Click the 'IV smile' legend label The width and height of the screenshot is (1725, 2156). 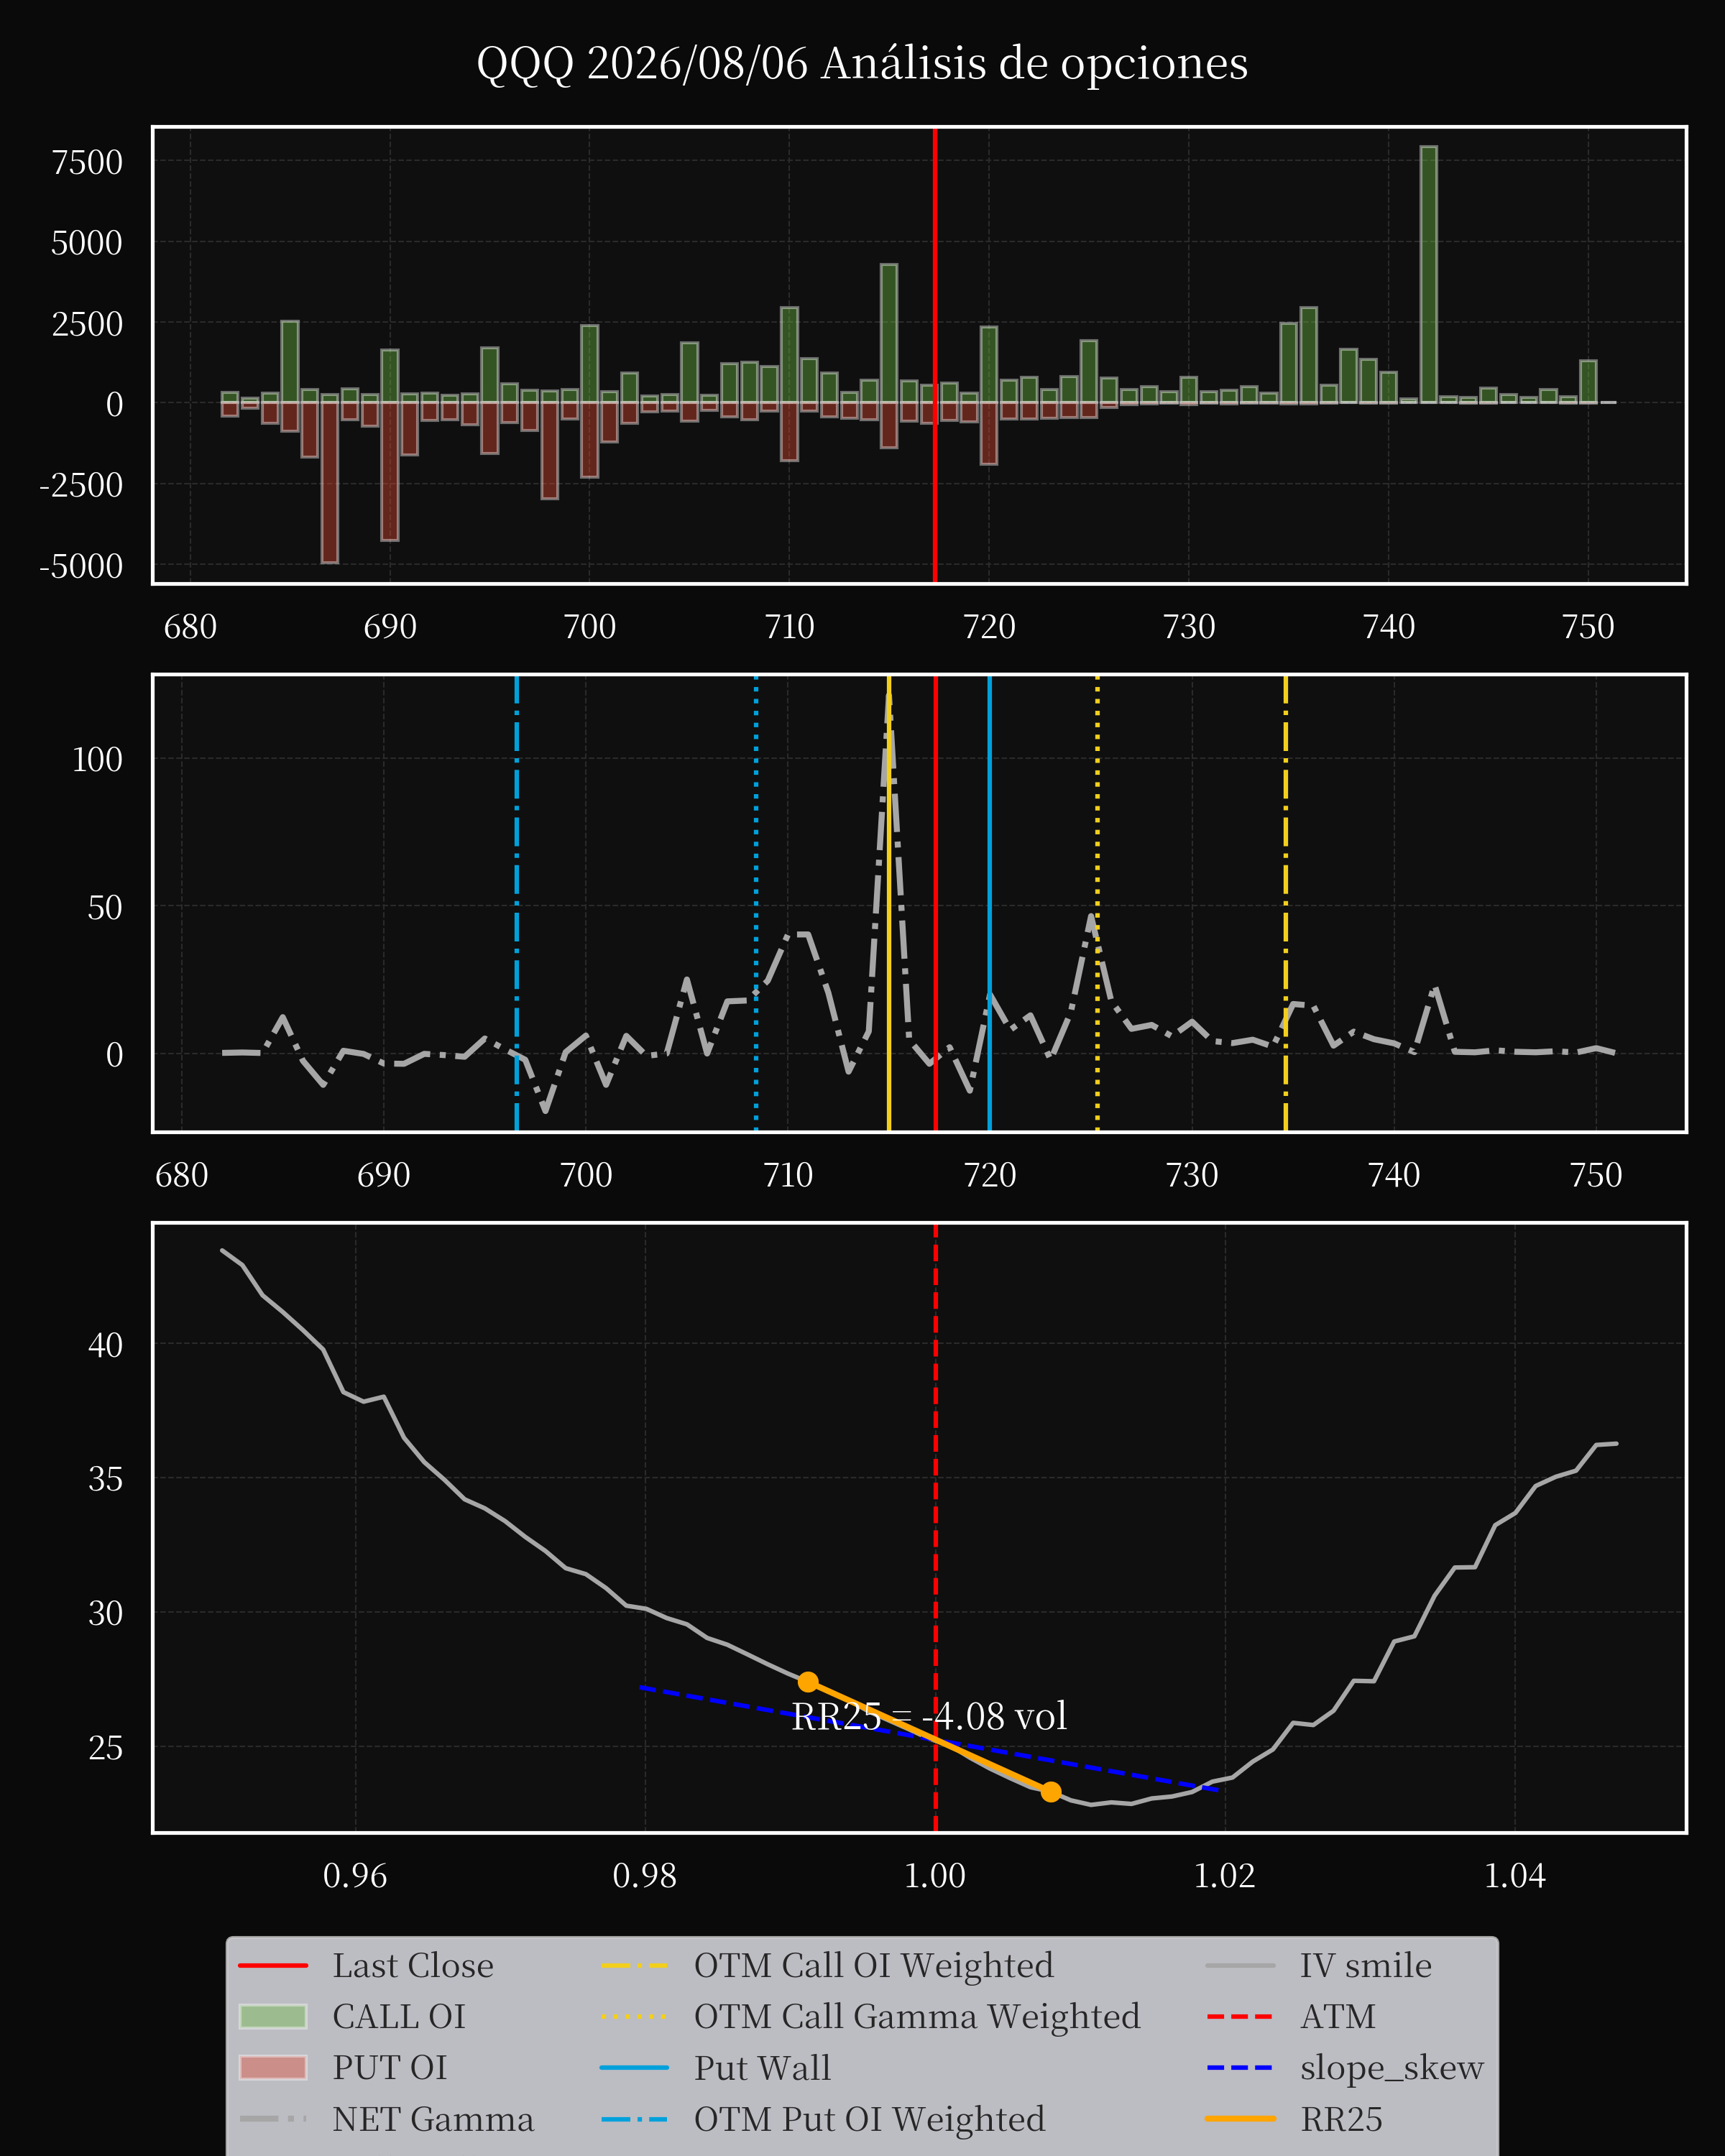(x=1365, y=1966)
